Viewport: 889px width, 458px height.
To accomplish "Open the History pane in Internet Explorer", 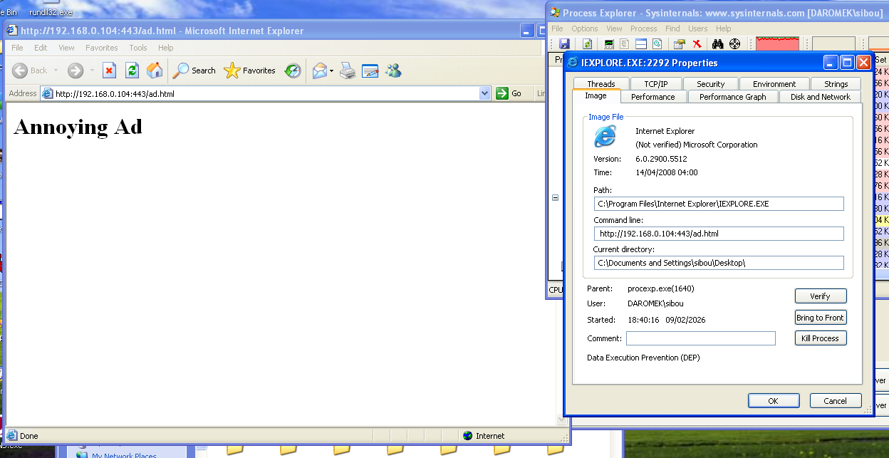I will pos(293,71).
